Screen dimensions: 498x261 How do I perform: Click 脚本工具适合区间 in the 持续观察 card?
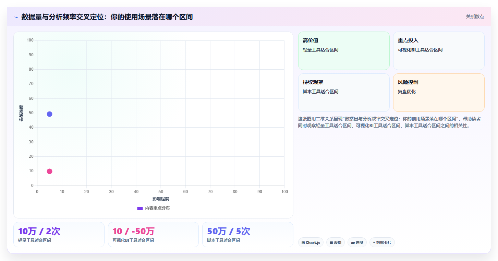(x=320, y=92)
